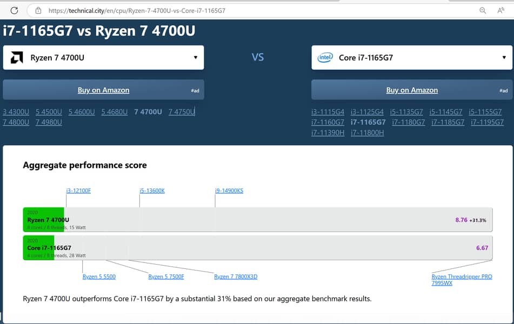Select the i5-13600K marker link
Viewport: 514px width, 324px height.
pyautogui.click(x=152, y=191)
